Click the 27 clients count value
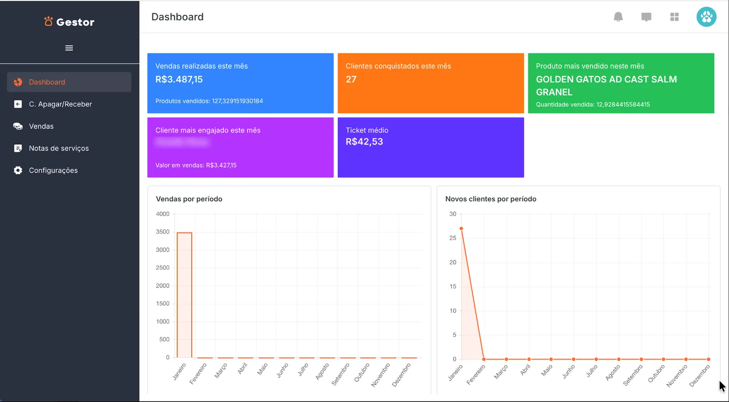The height and width of the screenshot is (402, 729). 351,79
